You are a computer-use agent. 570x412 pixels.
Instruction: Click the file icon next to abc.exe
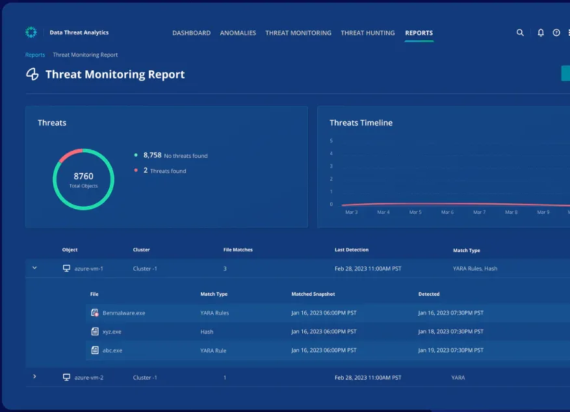(x=94, y=350)
